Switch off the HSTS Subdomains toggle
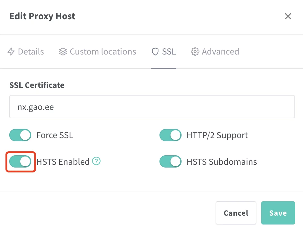This screenshot has width=303, height=234. (x=171, y=161)
